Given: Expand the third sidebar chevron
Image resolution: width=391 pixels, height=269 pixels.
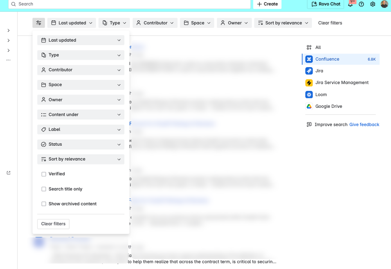Looking at the screenshot, I should (9, 50).
